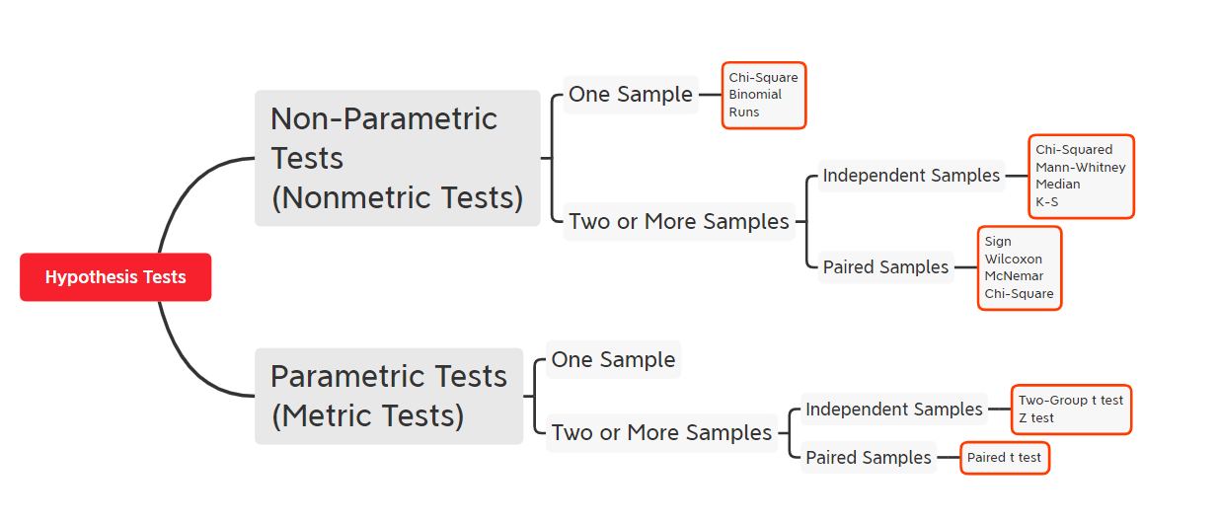Image resolution: width=1219 pixels, height=523 pixels.
Task: Click the Sign Wilcoxon McNemar box
Action: [x=1020, y=267]
